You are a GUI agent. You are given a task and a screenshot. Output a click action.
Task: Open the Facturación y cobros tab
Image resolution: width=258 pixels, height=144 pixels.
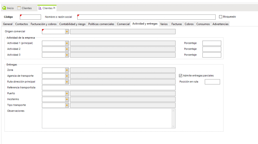click(44, 24)
